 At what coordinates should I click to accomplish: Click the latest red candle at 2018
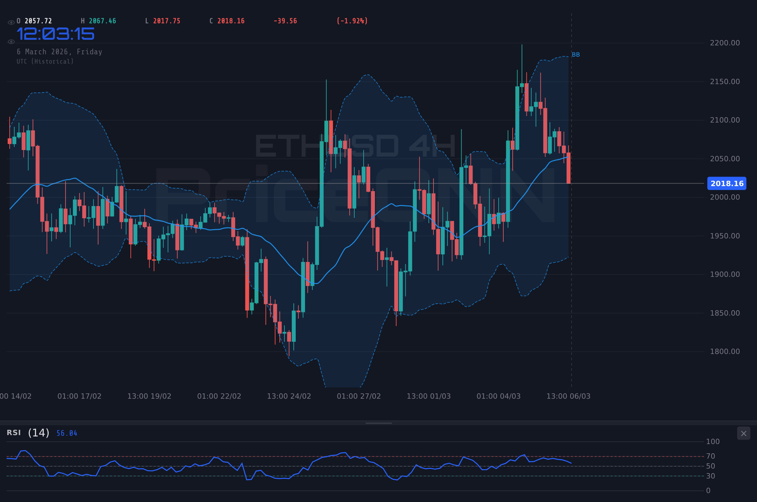(569, 168)
